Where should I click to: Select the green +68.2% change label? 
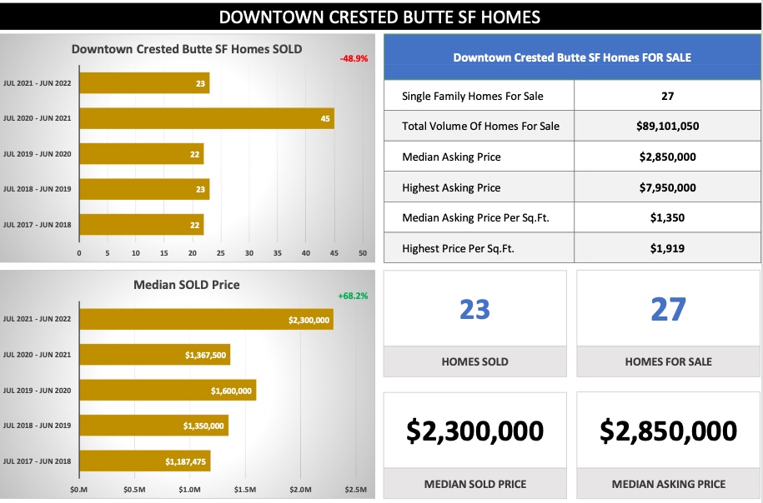[x=353, y=296]
